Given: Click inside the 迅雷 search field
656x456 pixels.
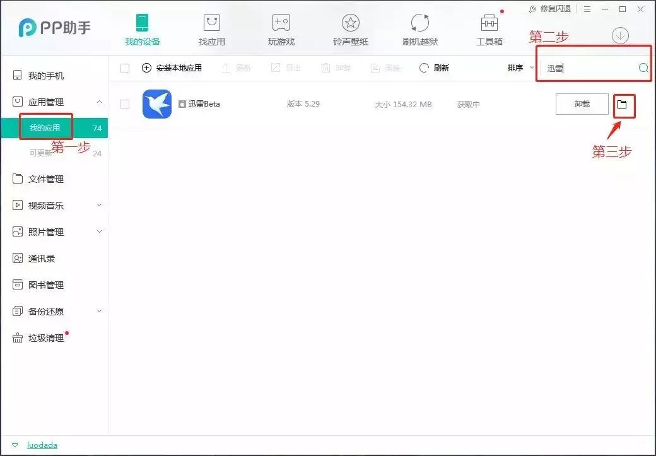Looking at the screenshot, I should [587, 67].
